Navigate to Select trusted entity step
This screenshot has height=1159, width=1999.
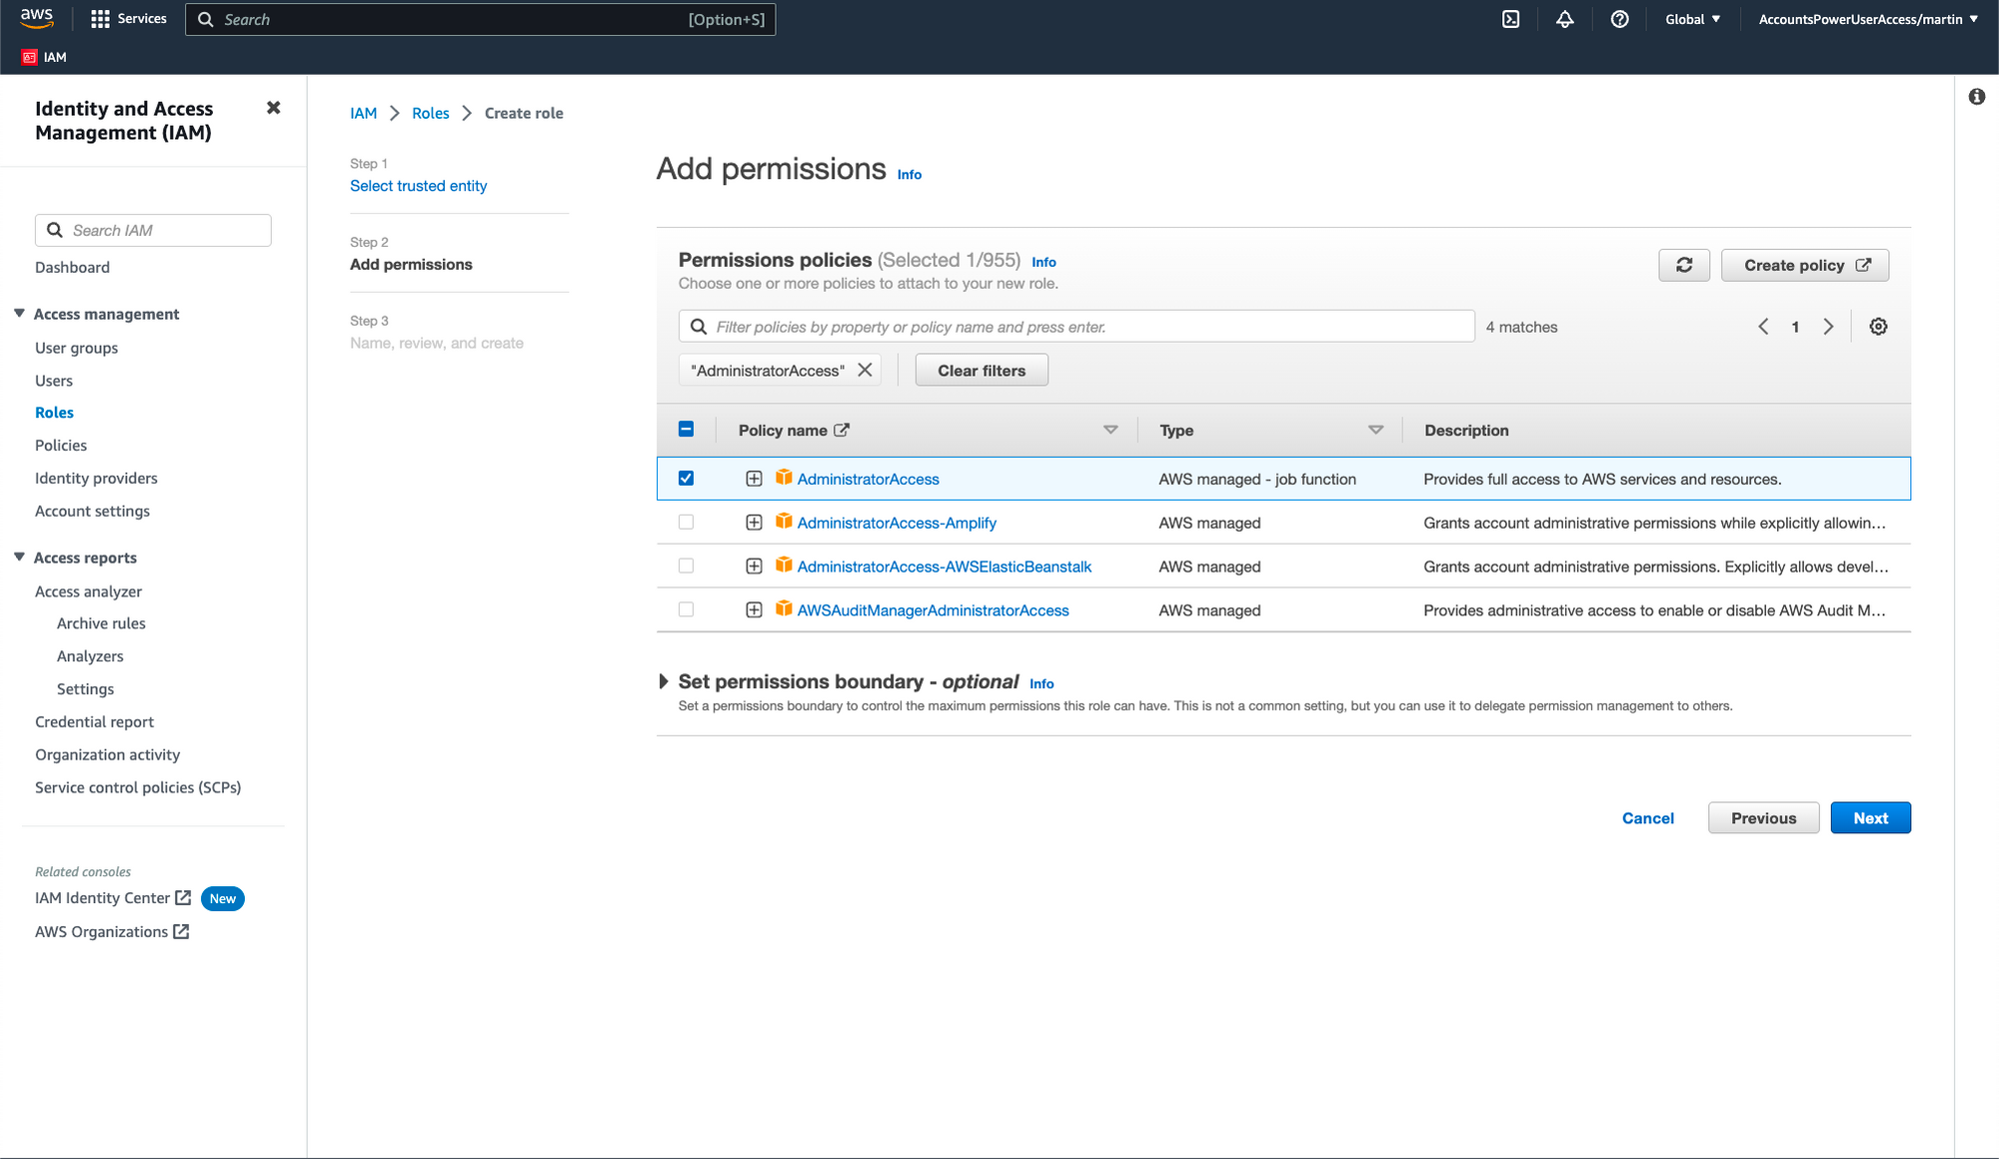[418, 185]
